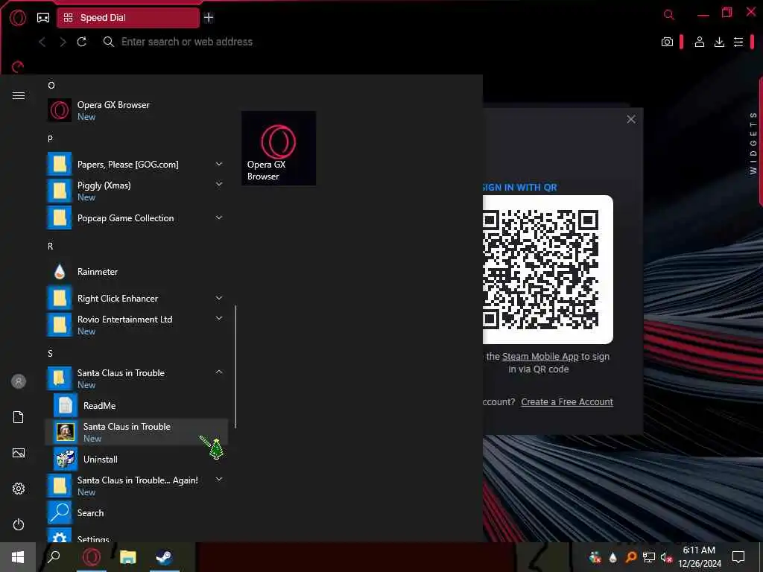Screen dimensions: 763x572
Task: Click Create a Free Account link
Action: coord(567,401)
